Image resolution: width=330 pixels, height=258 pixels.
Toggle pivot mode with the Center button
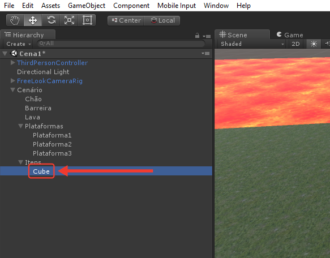point(126,20)
